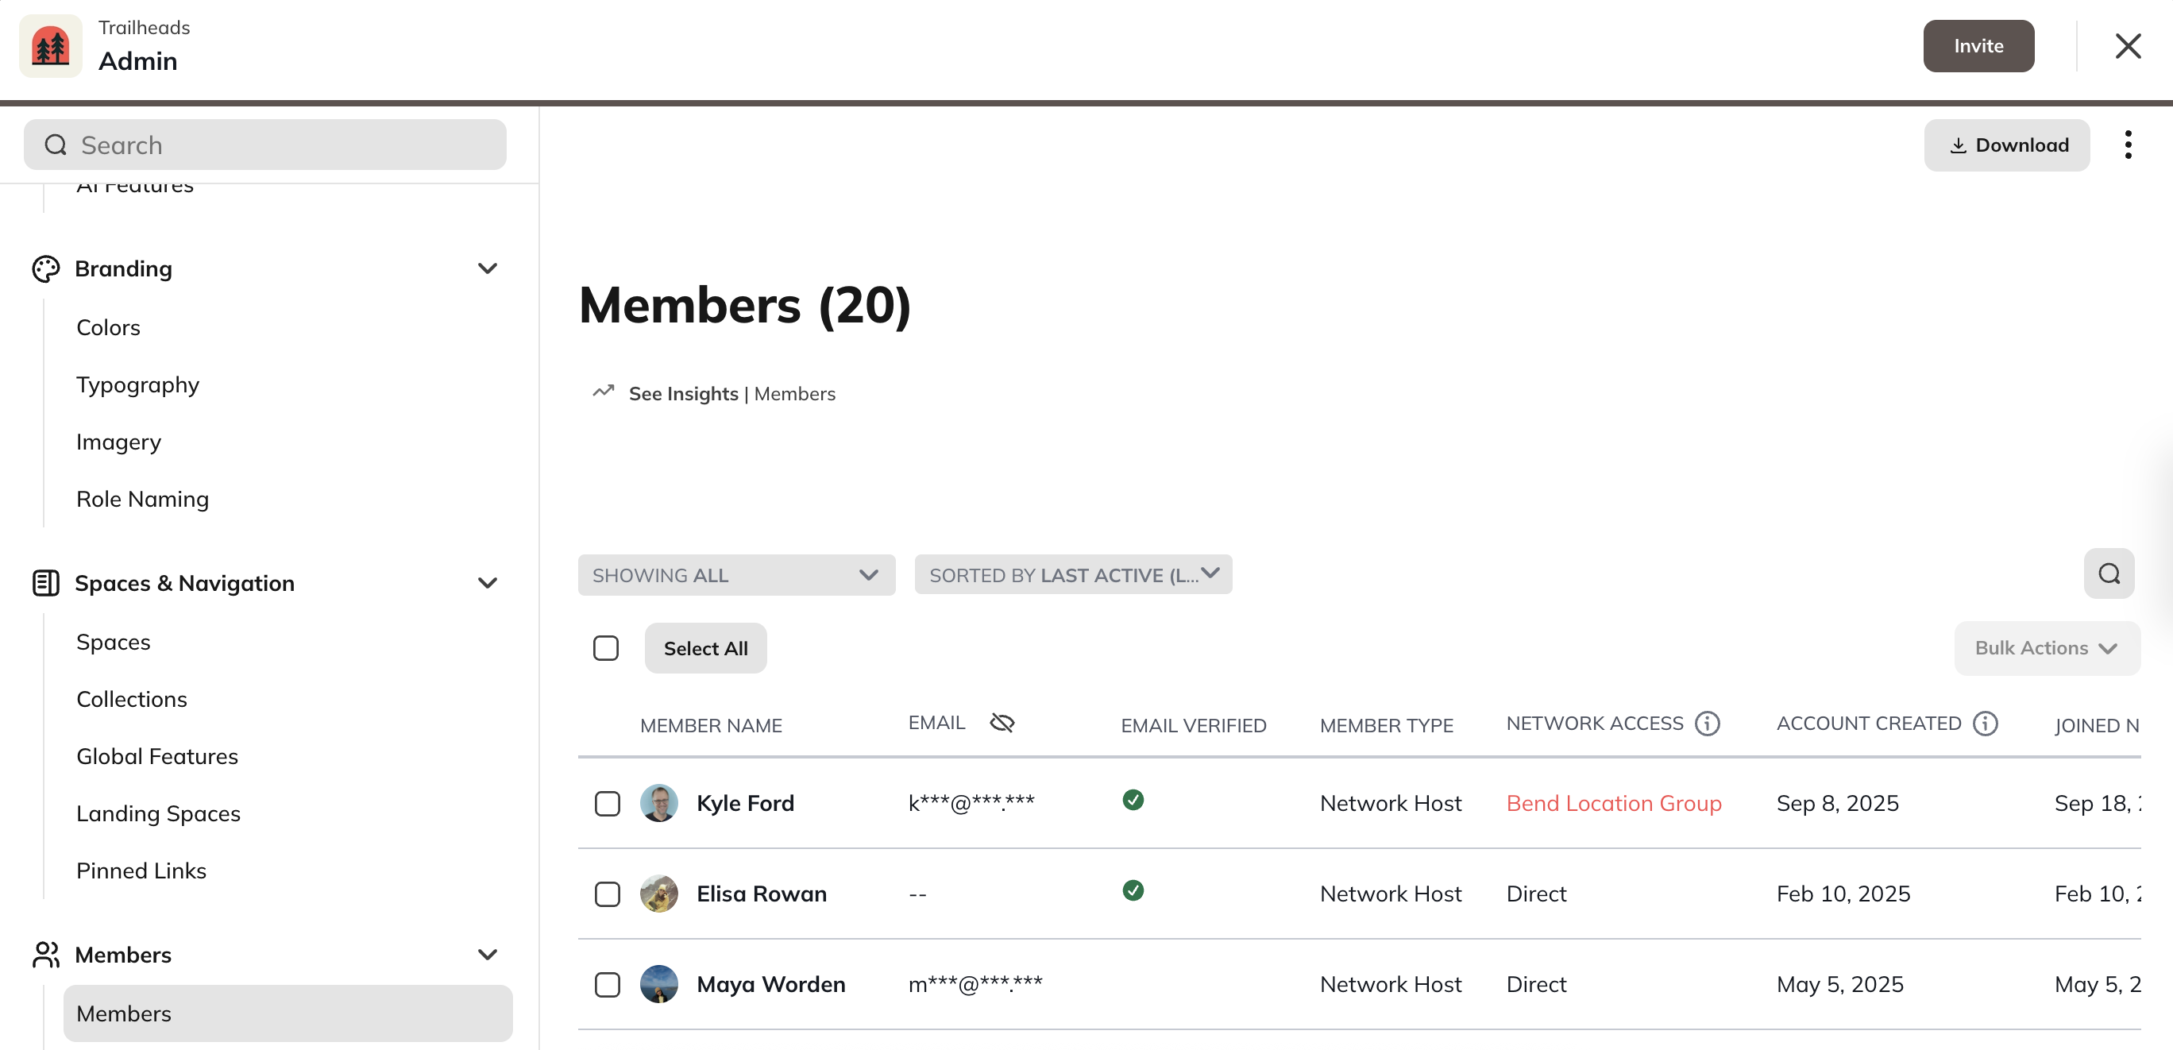Click the Spaces & Navigation sidebar icon

45,583
